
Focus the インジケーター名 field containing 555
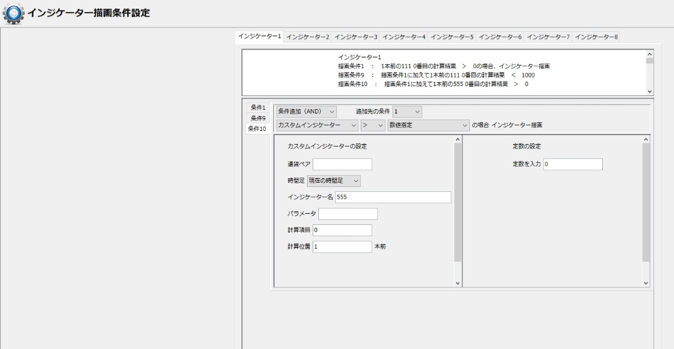point(393,198)
